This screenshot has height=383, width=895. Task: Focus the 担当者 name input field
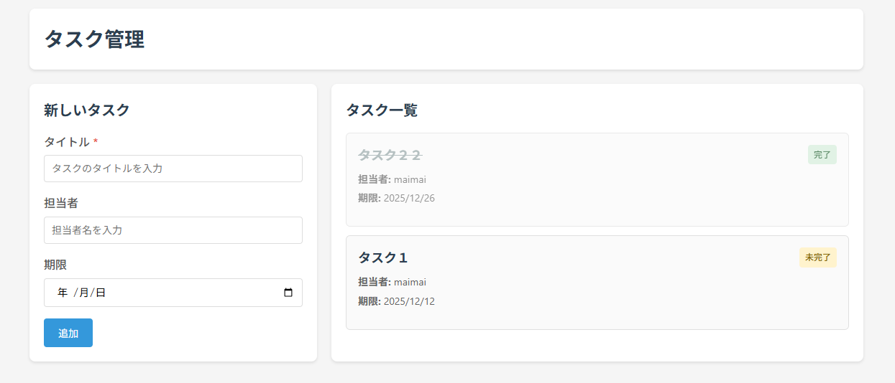(x=173, y=230)
